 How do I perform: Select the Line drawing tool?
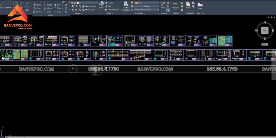tap(2, 5)
